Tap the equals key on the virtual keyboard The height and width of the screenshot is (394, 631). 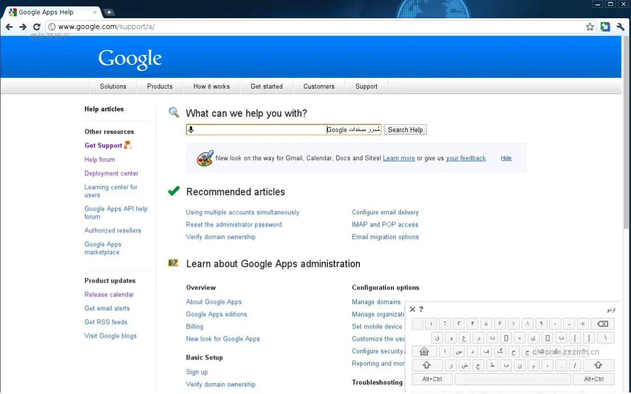tap(583, 324)
